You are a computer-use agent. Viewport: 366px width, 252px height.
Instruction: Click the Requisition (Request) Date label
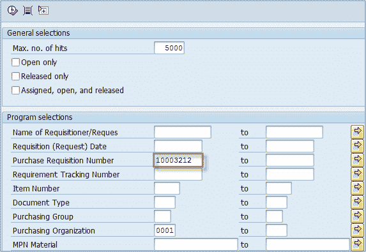pyautogui.click(x=59, y=146)
